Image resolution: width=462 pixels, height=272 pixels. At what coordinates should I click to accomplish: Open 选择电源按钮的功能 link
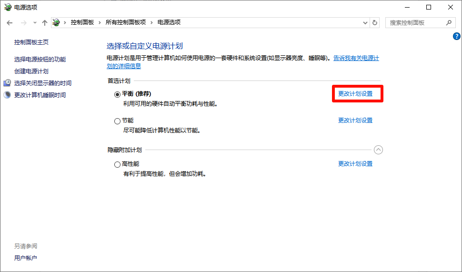coord(40,59)
